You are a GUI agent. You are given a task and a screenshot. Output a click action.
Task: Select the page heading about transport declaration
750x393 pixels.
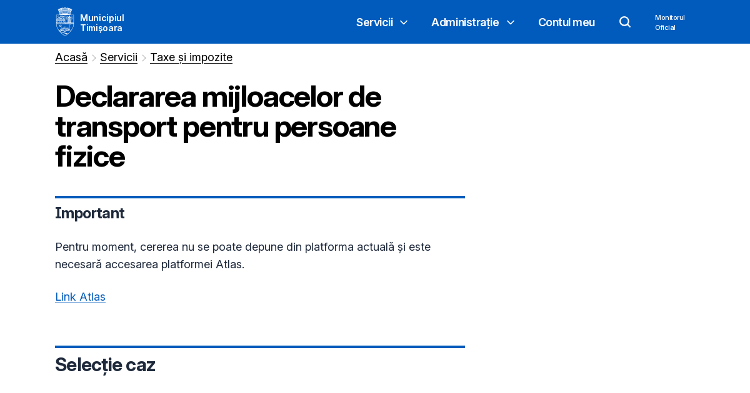coord(225,127)
